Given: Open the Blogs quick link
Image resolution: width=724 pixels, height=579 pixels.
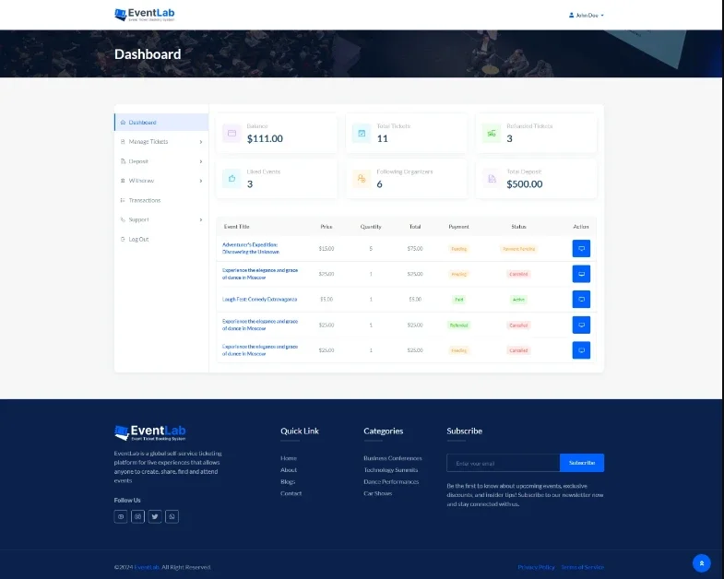Looking at the screenshot, I should pyautogui.click(x=288, y=481).
